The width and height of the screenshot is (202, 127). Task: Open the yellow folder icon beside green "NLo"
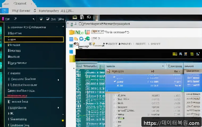(x=72, y=32)
